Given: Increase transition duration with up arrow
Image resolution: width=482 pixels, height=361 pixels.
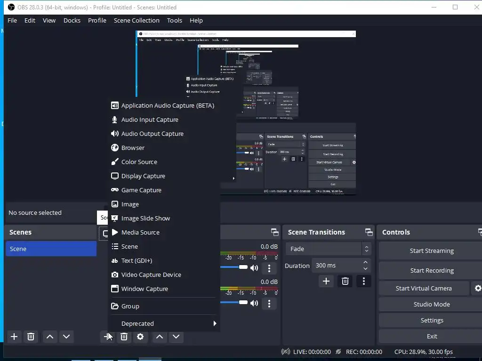Looking at the screenshot, I should click(x=365, y=262).
